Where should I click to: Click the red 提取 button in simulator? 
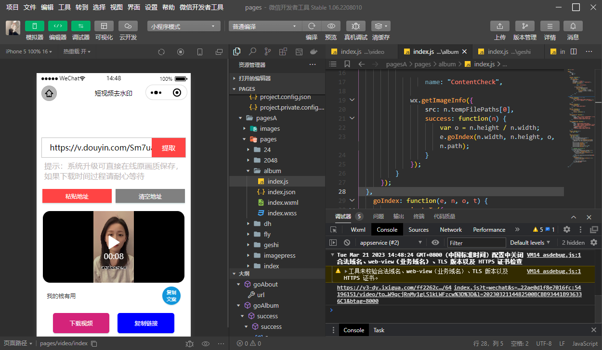tap(169, 147)
